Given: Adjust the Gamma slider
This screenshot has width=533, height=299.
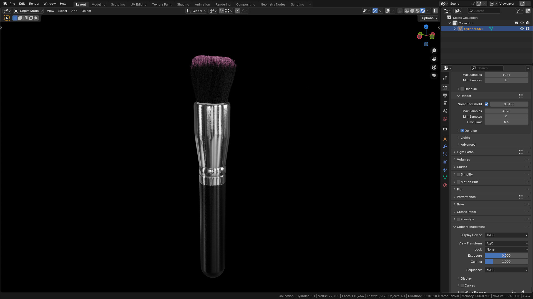Looking at the screenshot, I should [506, 262].
